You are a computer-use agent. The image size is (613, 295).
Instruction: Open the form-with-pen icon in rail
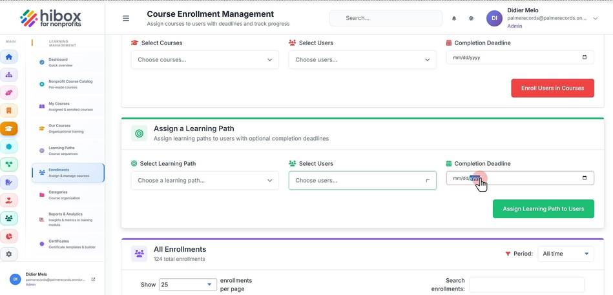coord(8,183)
